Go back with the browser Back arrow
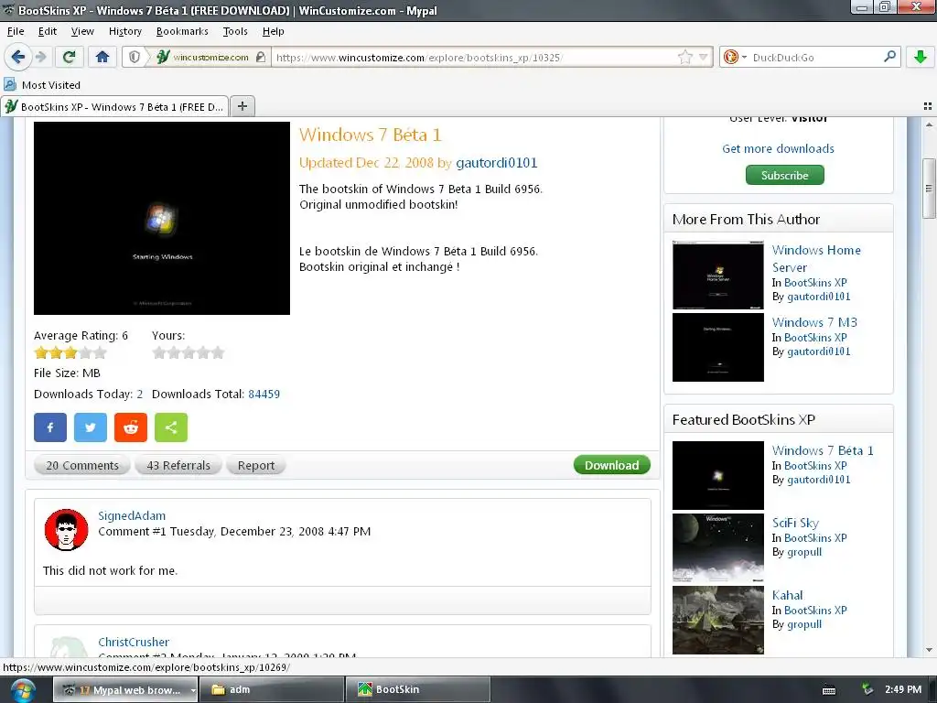Viewport: 937px width, 703px height. click(x=18, y=57)
